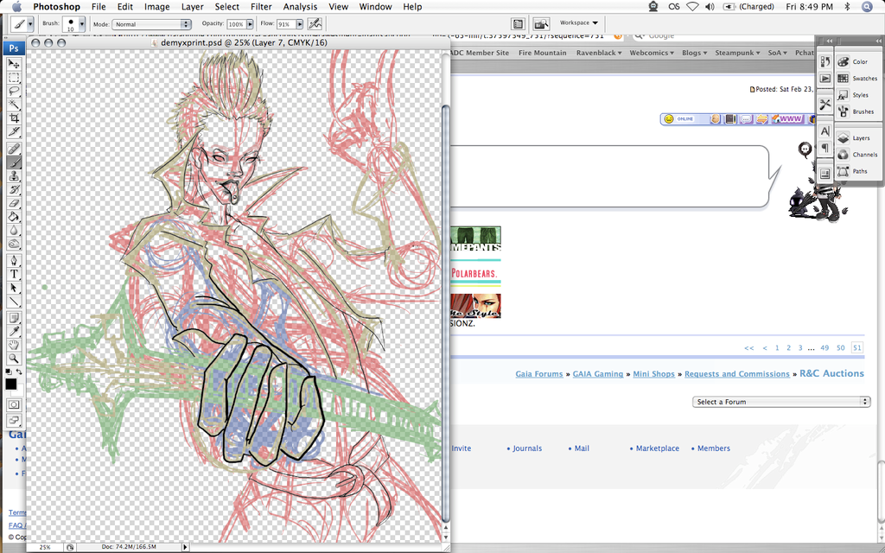Open the Swatches panel icon
885x553 pixels.
844,79
